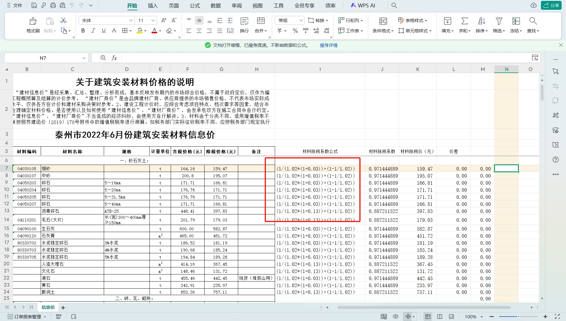Toggle Underline formatting
Image resolution: width=566 pixels, height=321 pixels.
pyautogui.click(x=103, y=31)
